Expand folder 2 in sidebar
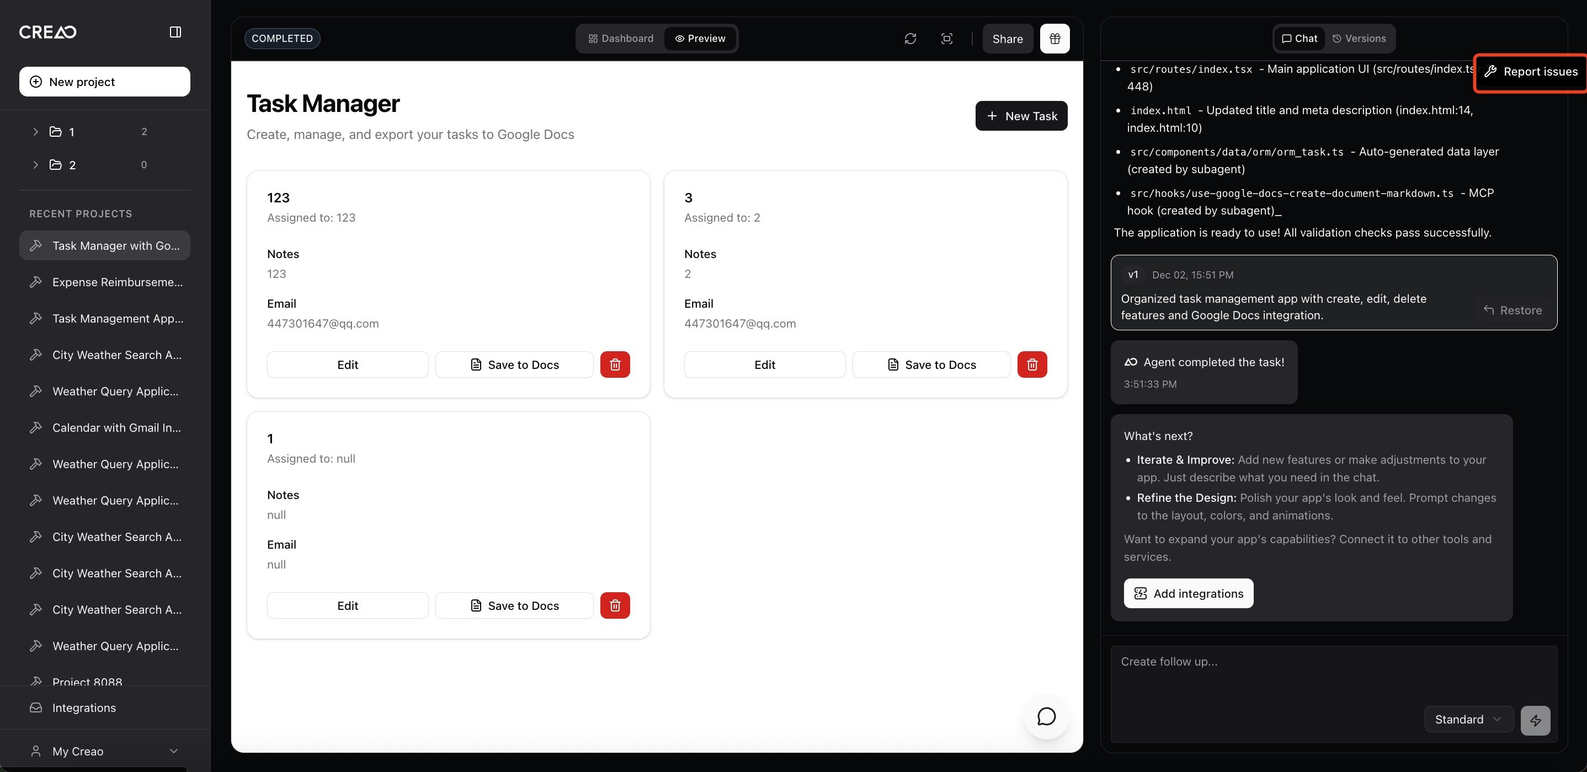 [36, 165]
